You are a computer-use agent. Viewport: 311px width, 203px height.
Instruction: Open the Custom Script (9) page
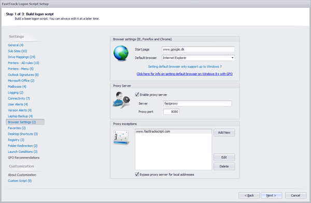20,181
